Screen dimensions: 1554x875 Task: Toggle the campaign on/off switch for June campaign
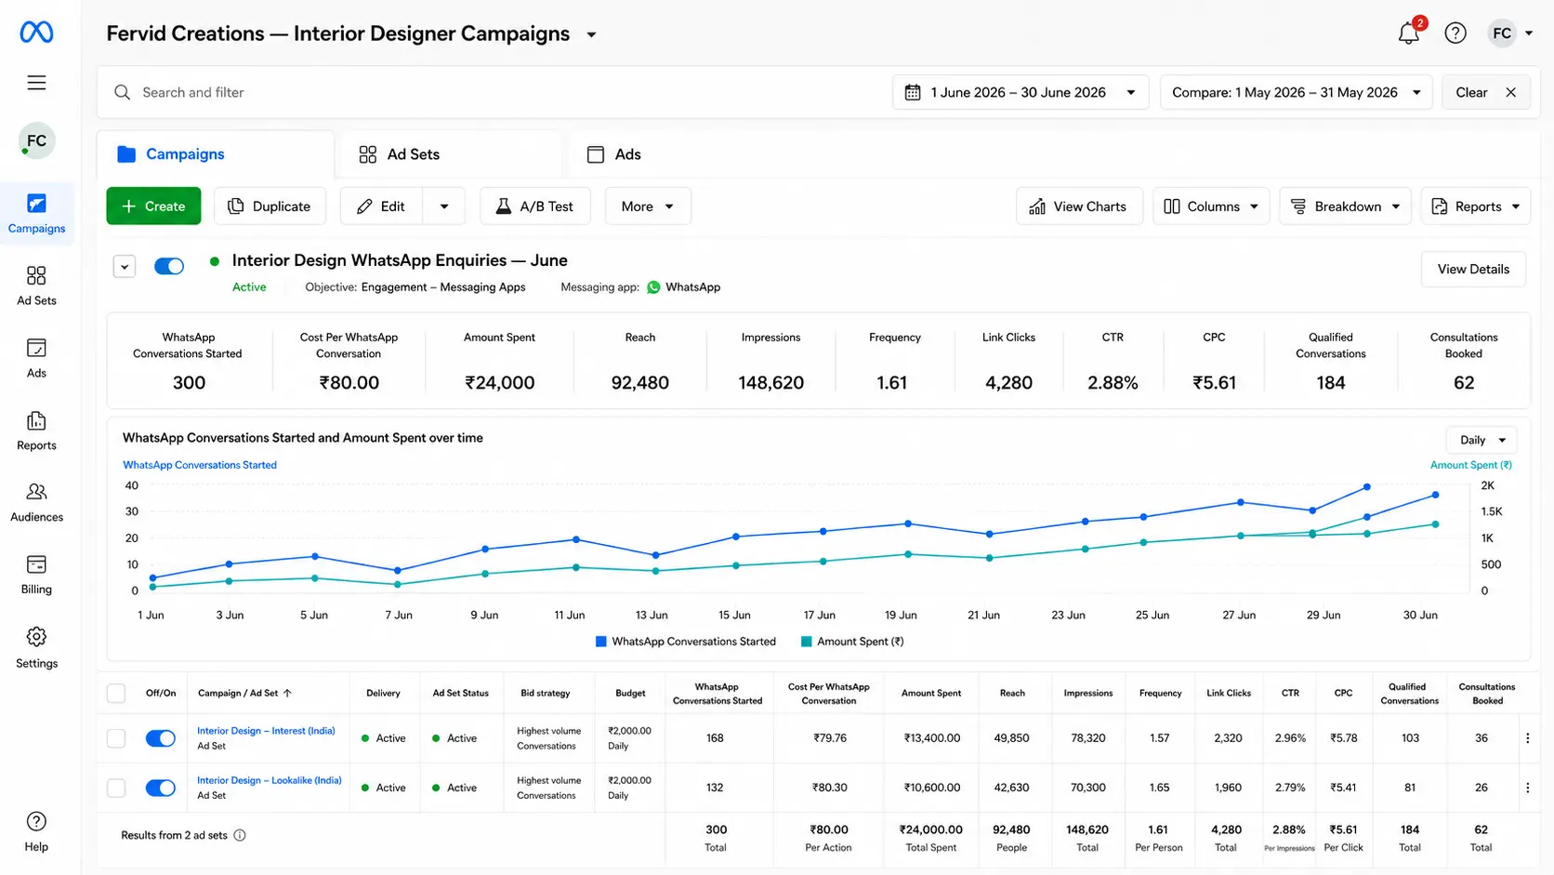point(169,266)
